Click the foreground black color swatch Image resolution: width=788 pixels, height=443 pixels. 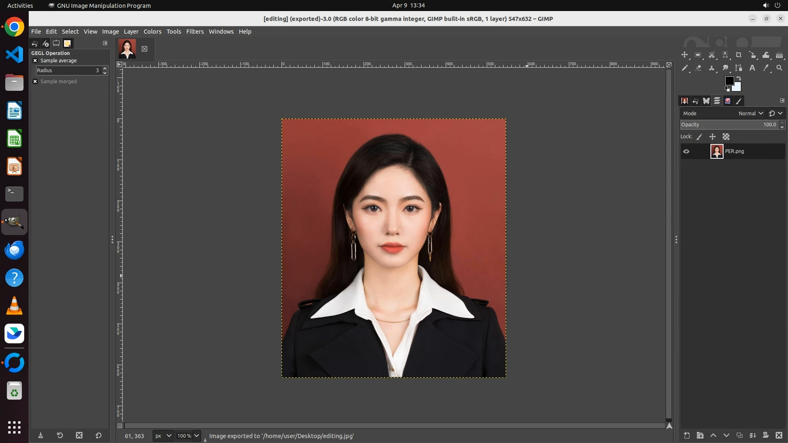pos(729,81)
